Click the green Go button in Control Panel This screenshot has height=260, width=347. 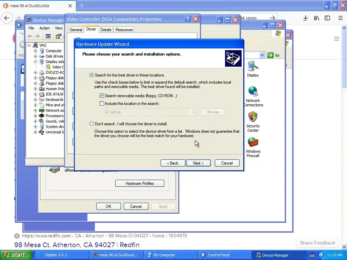click(x=273, y=55)
